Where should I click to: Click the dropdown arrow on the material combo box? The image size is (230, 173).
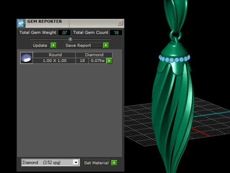coord(76,162)
